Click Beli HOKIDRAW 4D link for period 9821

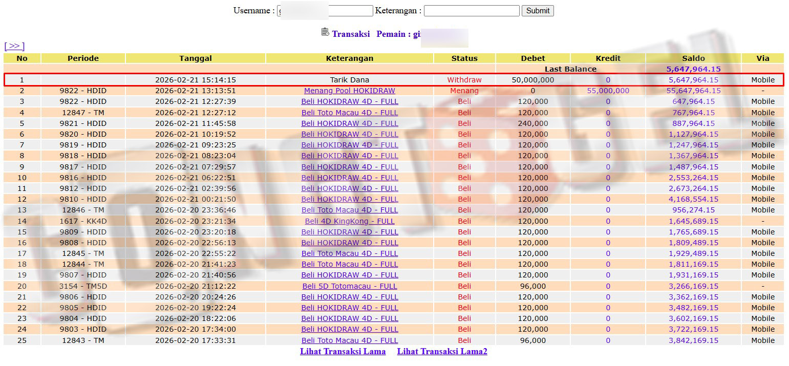(349, 123)
